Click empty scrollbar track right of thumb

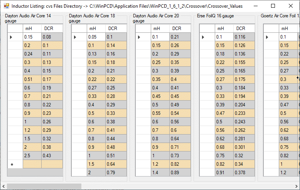(185, 187)
